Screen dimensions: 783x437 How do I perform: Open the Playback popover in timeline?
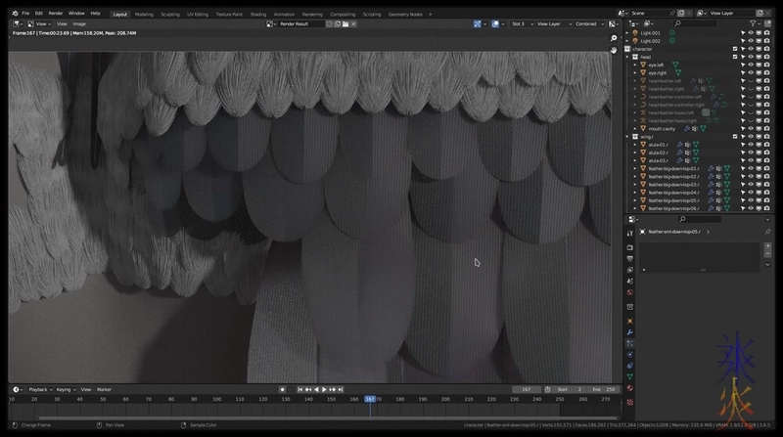pos(39,389)
